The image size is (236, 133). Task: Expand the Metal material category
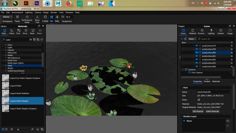coord(6,55)
